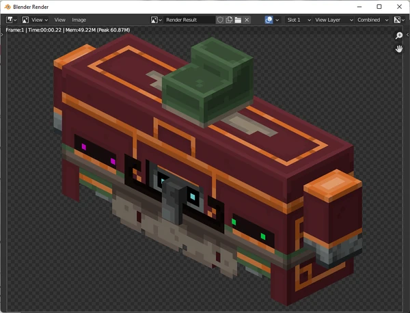Browse linked images dropdown icon

tap(156, 20)
